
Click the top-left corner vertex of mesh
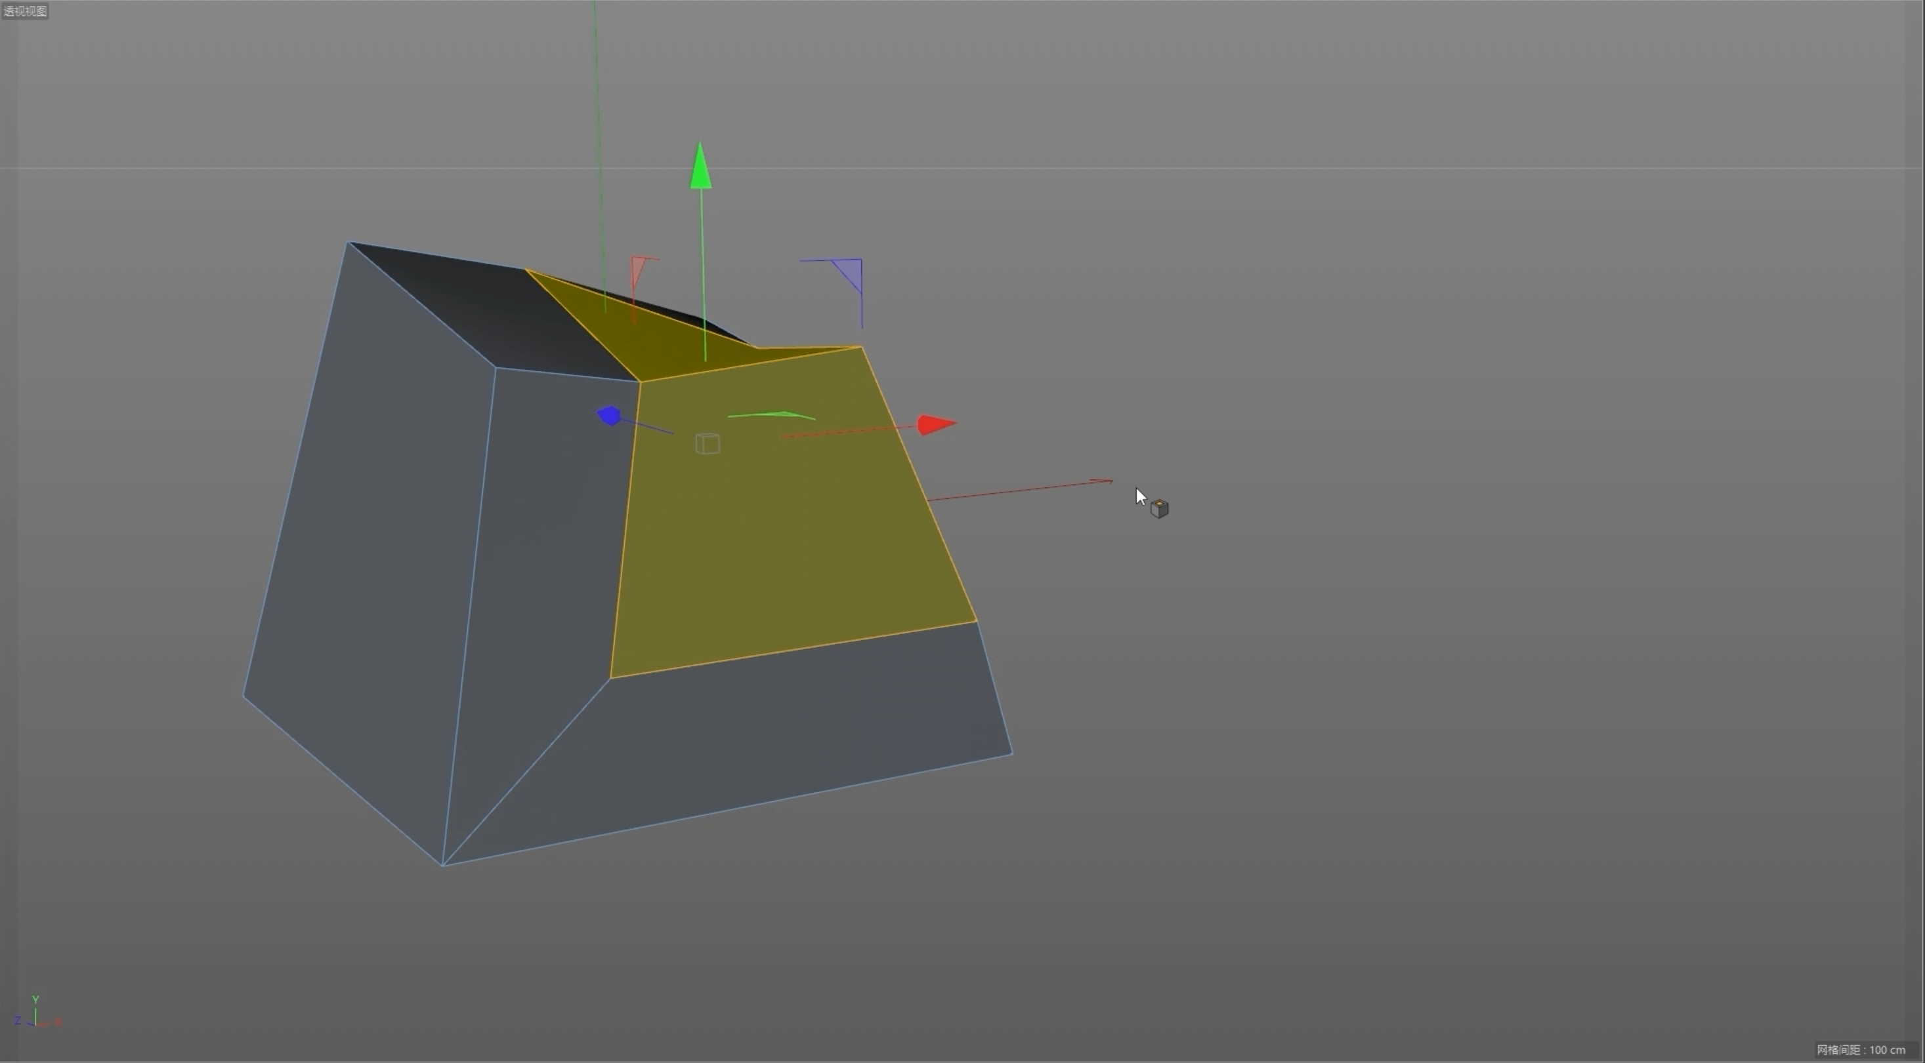click(x=349, y=242)
